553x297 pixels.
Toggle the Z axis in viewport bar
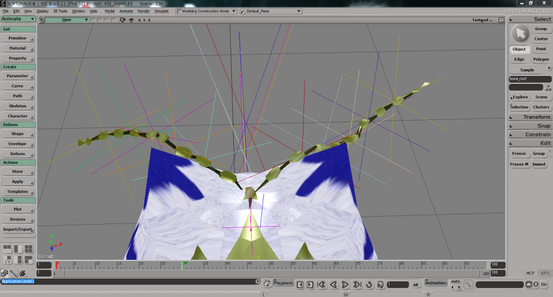(149, 20)
